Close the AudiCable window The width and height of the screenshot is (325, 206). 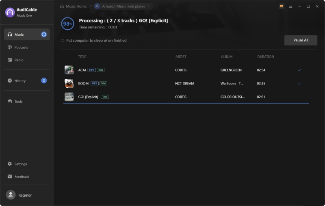[x=317, y=7]
